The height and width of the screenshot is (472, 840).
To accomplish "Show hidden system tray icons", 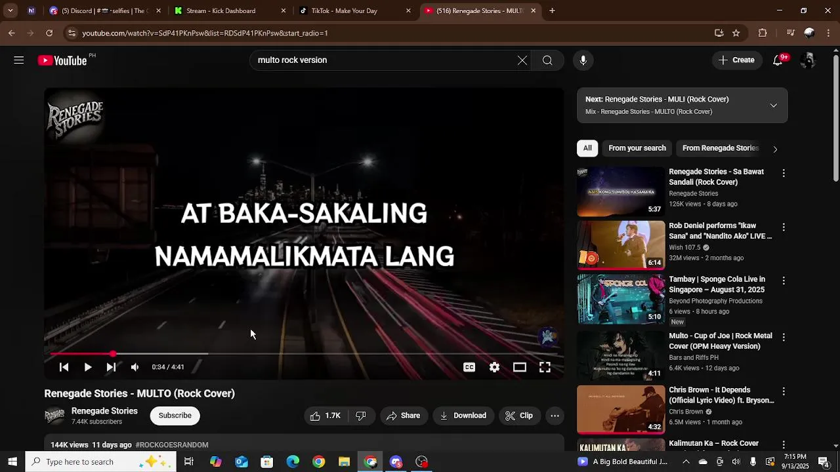I will [686, 462].
